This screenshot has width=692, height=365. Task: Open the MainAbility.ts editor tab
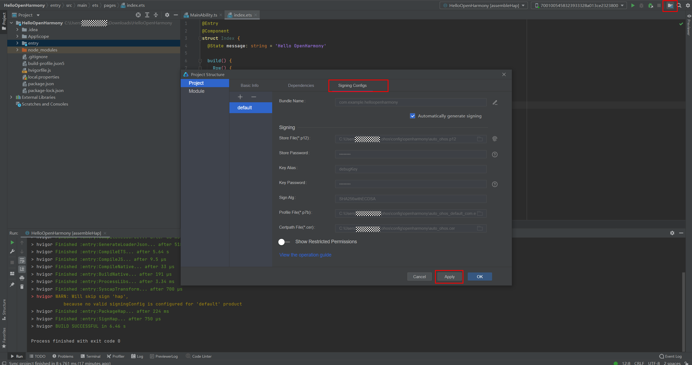pos(203,15)
